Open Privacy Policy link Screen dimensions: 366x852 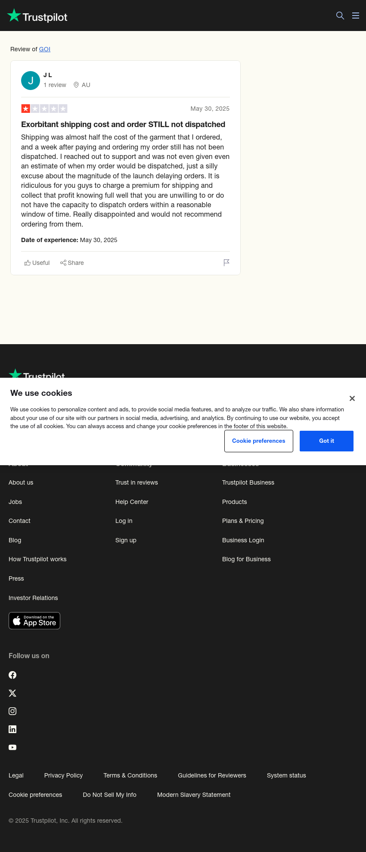pos(63,775)
